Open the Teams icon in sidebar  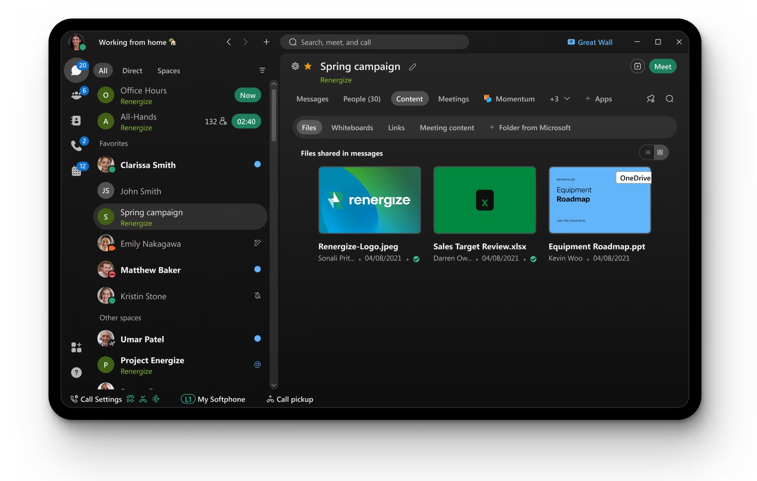coord(76,95)
